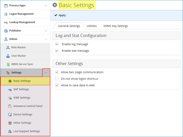Click the User Master icon
Screen dimensions: 183x137
(x=8, y=56)
